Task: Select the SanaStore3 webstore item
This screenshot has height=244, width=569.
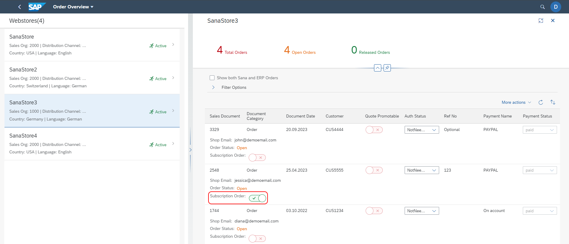Action: 92,111
